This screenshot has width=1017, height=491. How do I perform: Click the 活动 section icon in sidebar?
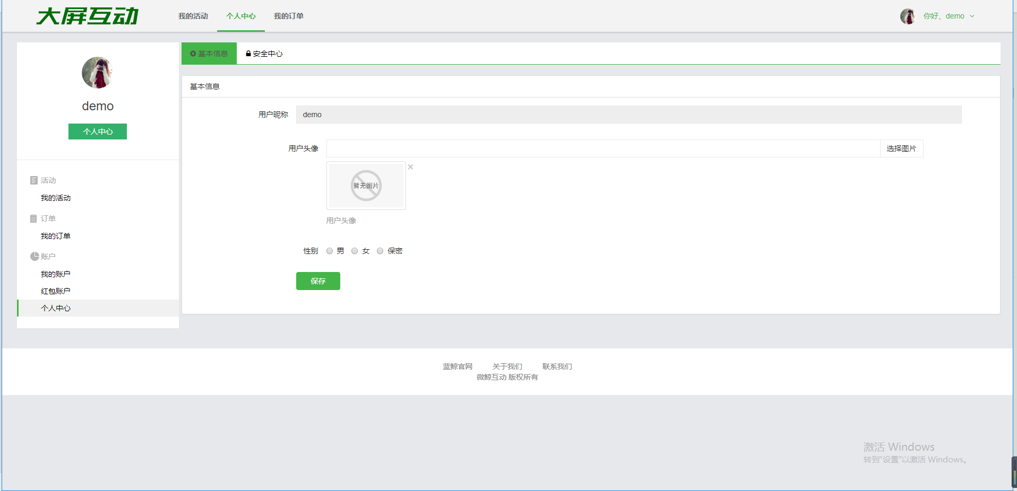pos(34,180)
